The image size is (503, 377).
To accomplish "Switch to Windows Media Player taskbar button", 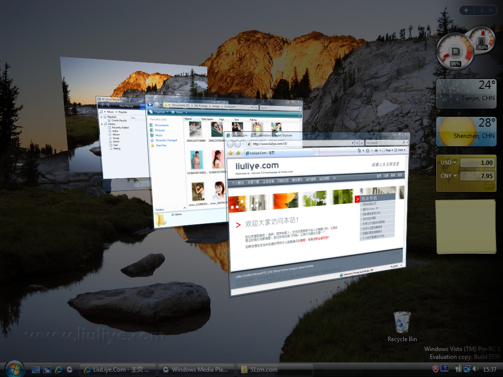I will 196,370.
